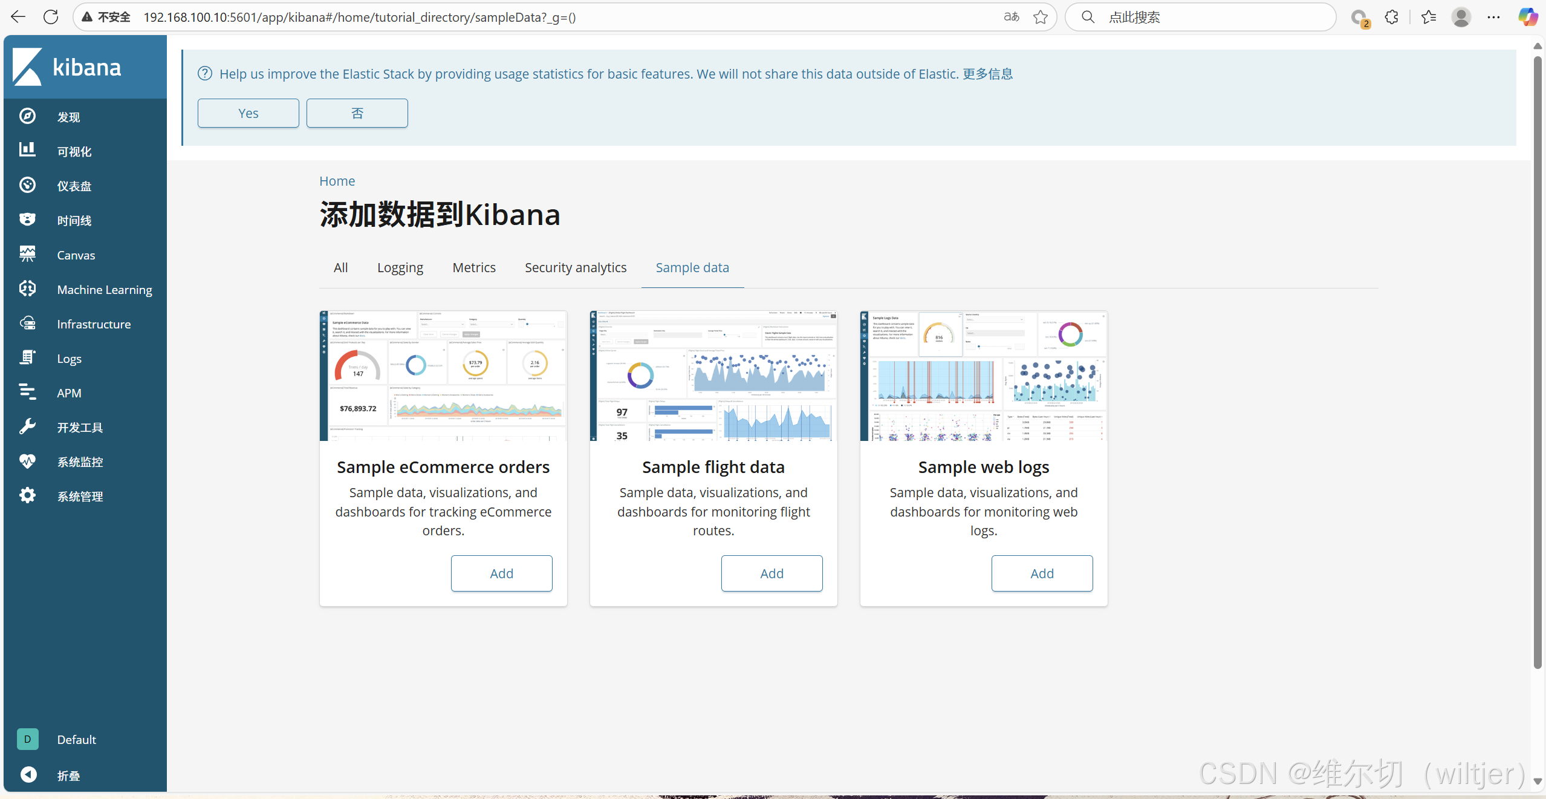1546x799 pixels.
Task: Click the Home breadcrumb link
Action: coord(337,181)
